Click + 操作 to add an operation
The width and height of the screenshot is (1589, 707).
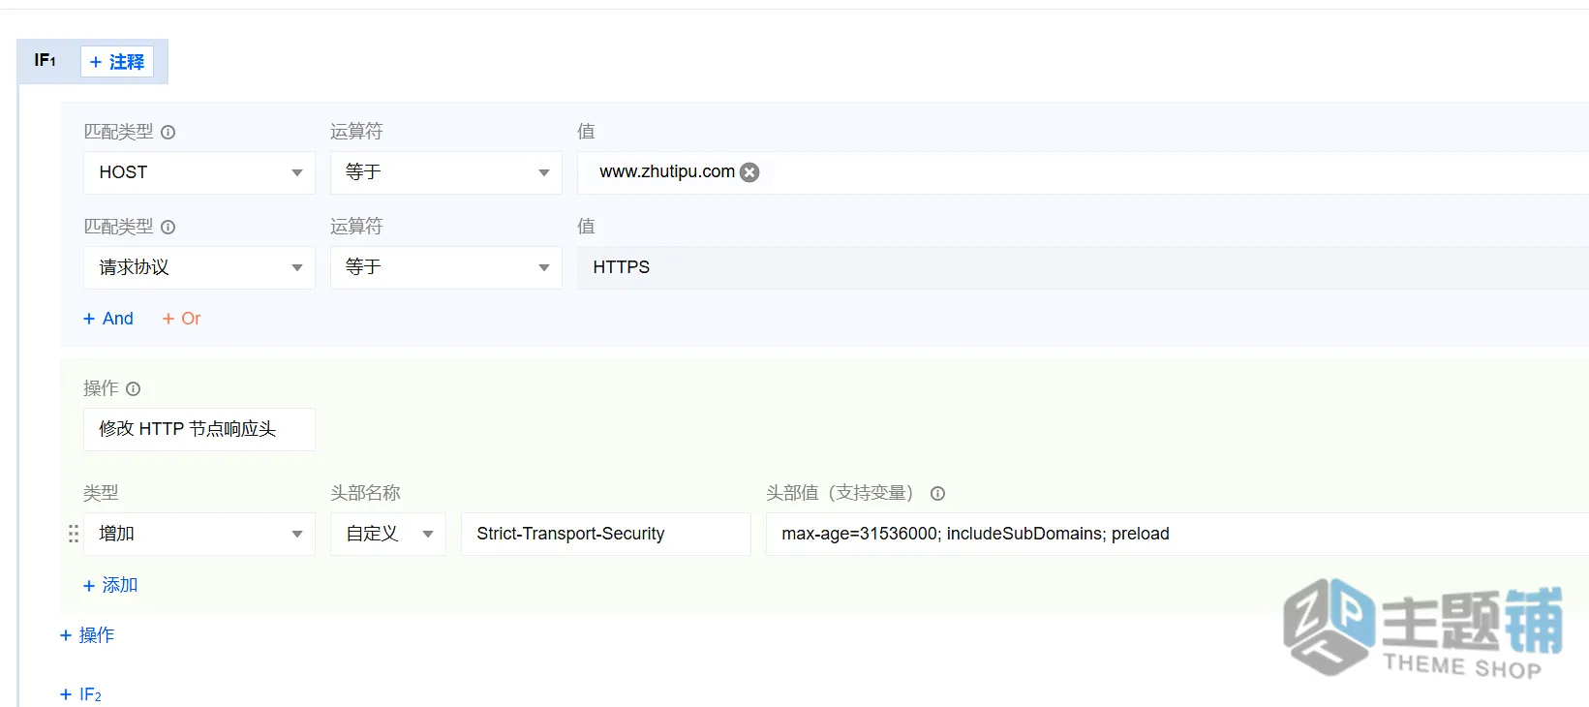[87, 635]
